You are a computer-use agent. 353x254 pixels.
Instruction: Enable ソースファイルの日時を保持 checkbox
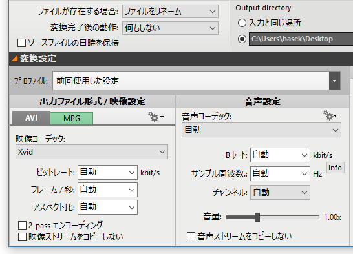21,43
